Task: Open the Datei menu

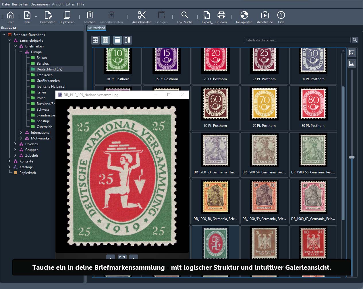Action: coord(6,4)
